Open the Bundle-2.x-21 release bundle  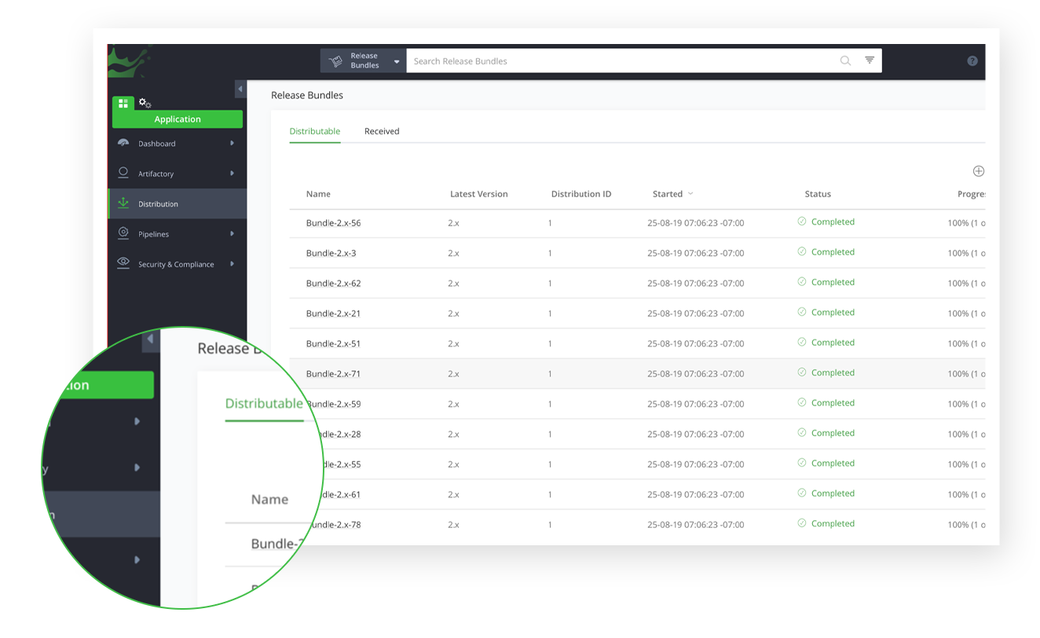tap(334, 313)
